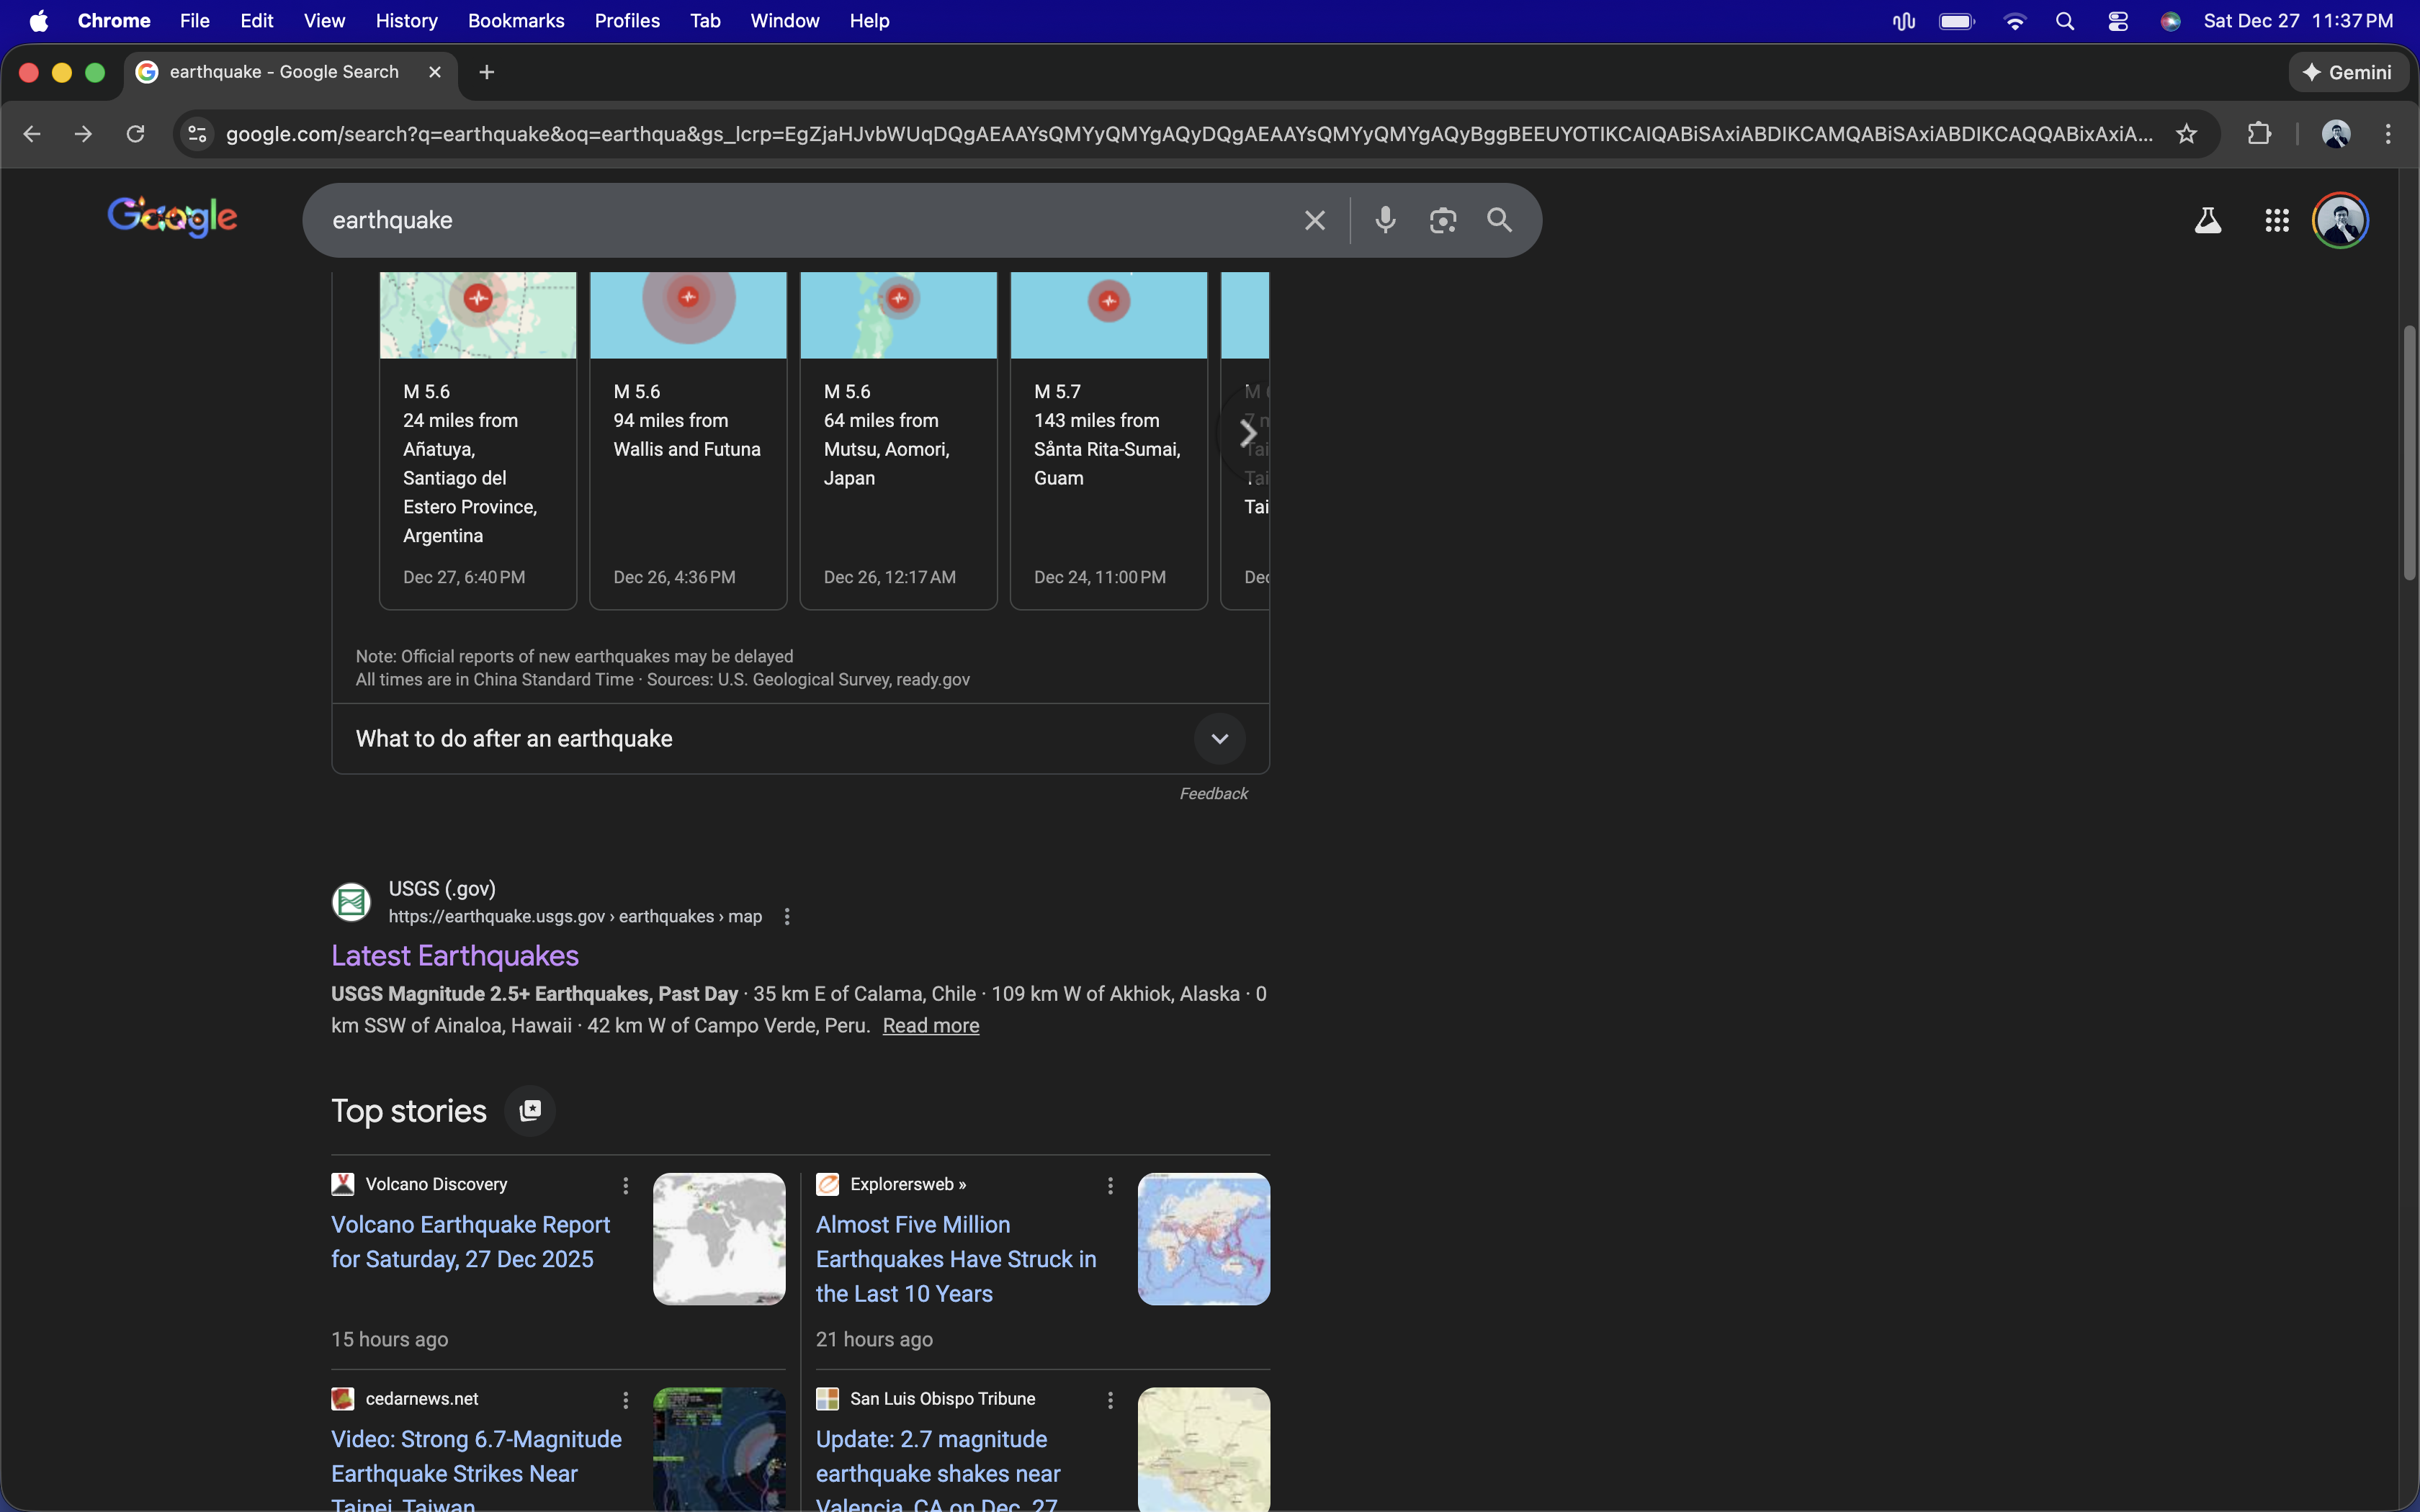Clear the earthquake search query
Image resolution: width=2420 pixels, height=1512 pixels.
(x=1315, y=220)
